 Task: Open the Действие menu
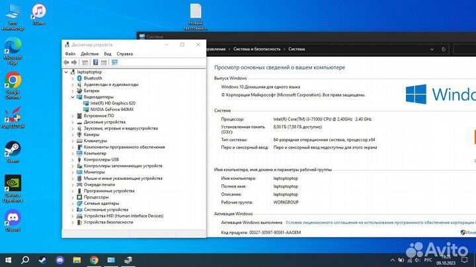tap(89, 54)
